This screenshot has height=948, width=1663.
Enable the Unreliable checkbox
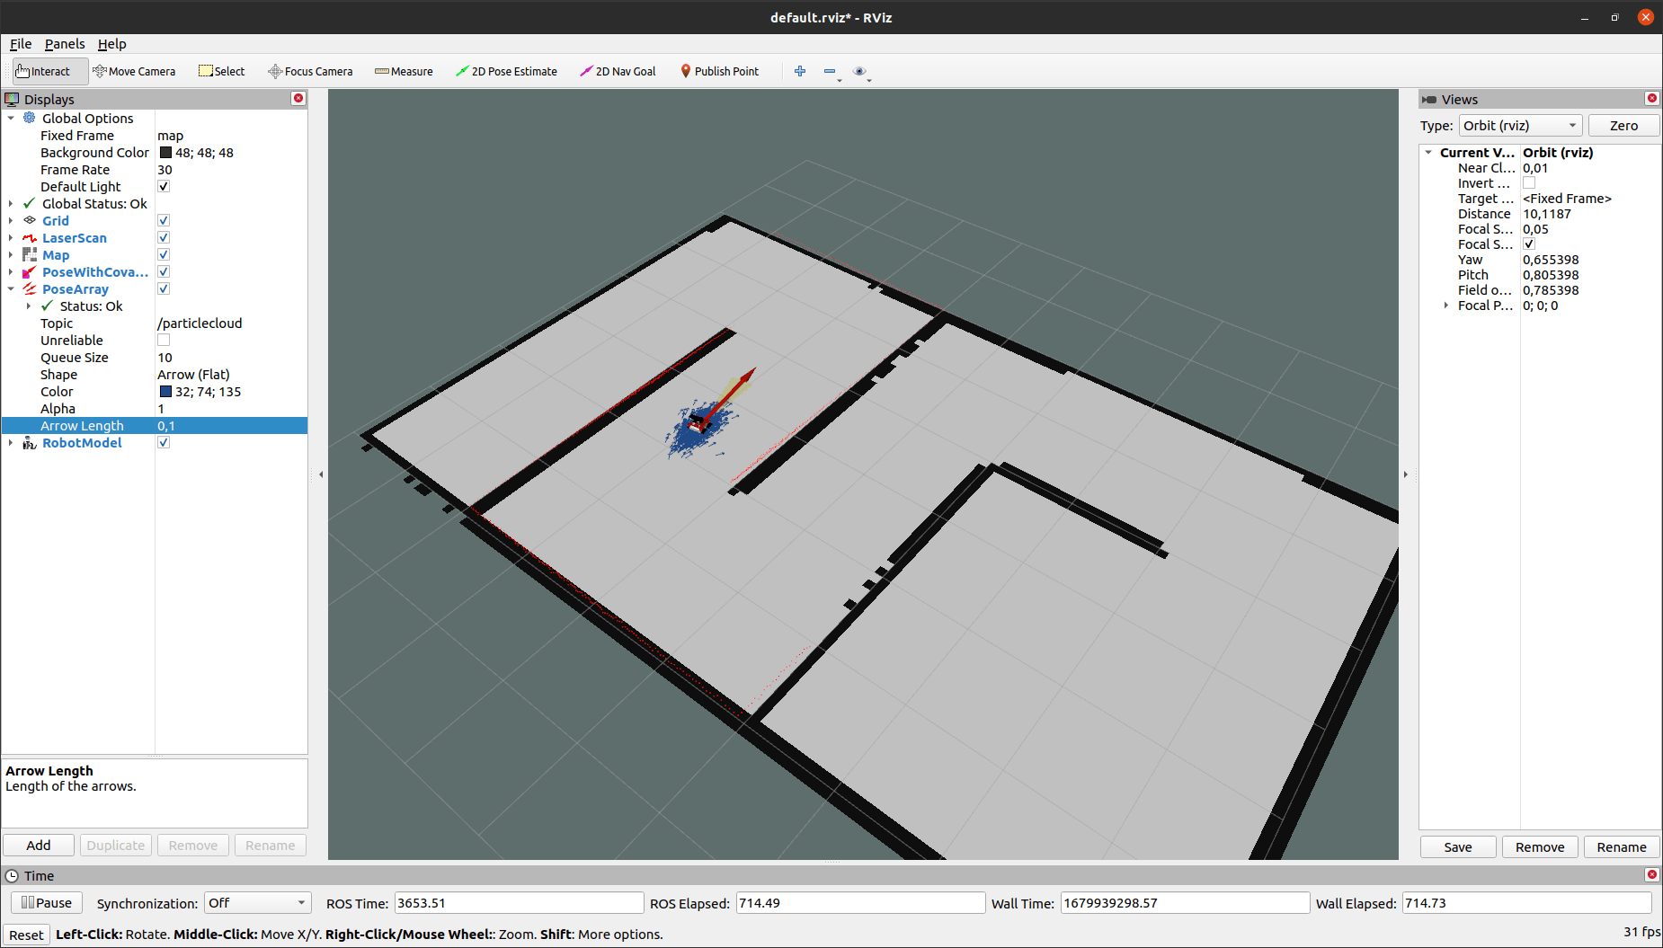pos(164,341)
